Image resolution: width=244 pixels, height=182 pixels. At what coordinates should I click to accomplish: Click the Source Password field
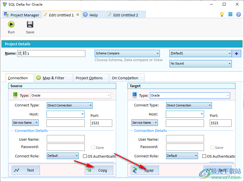(x=66, y=147)
